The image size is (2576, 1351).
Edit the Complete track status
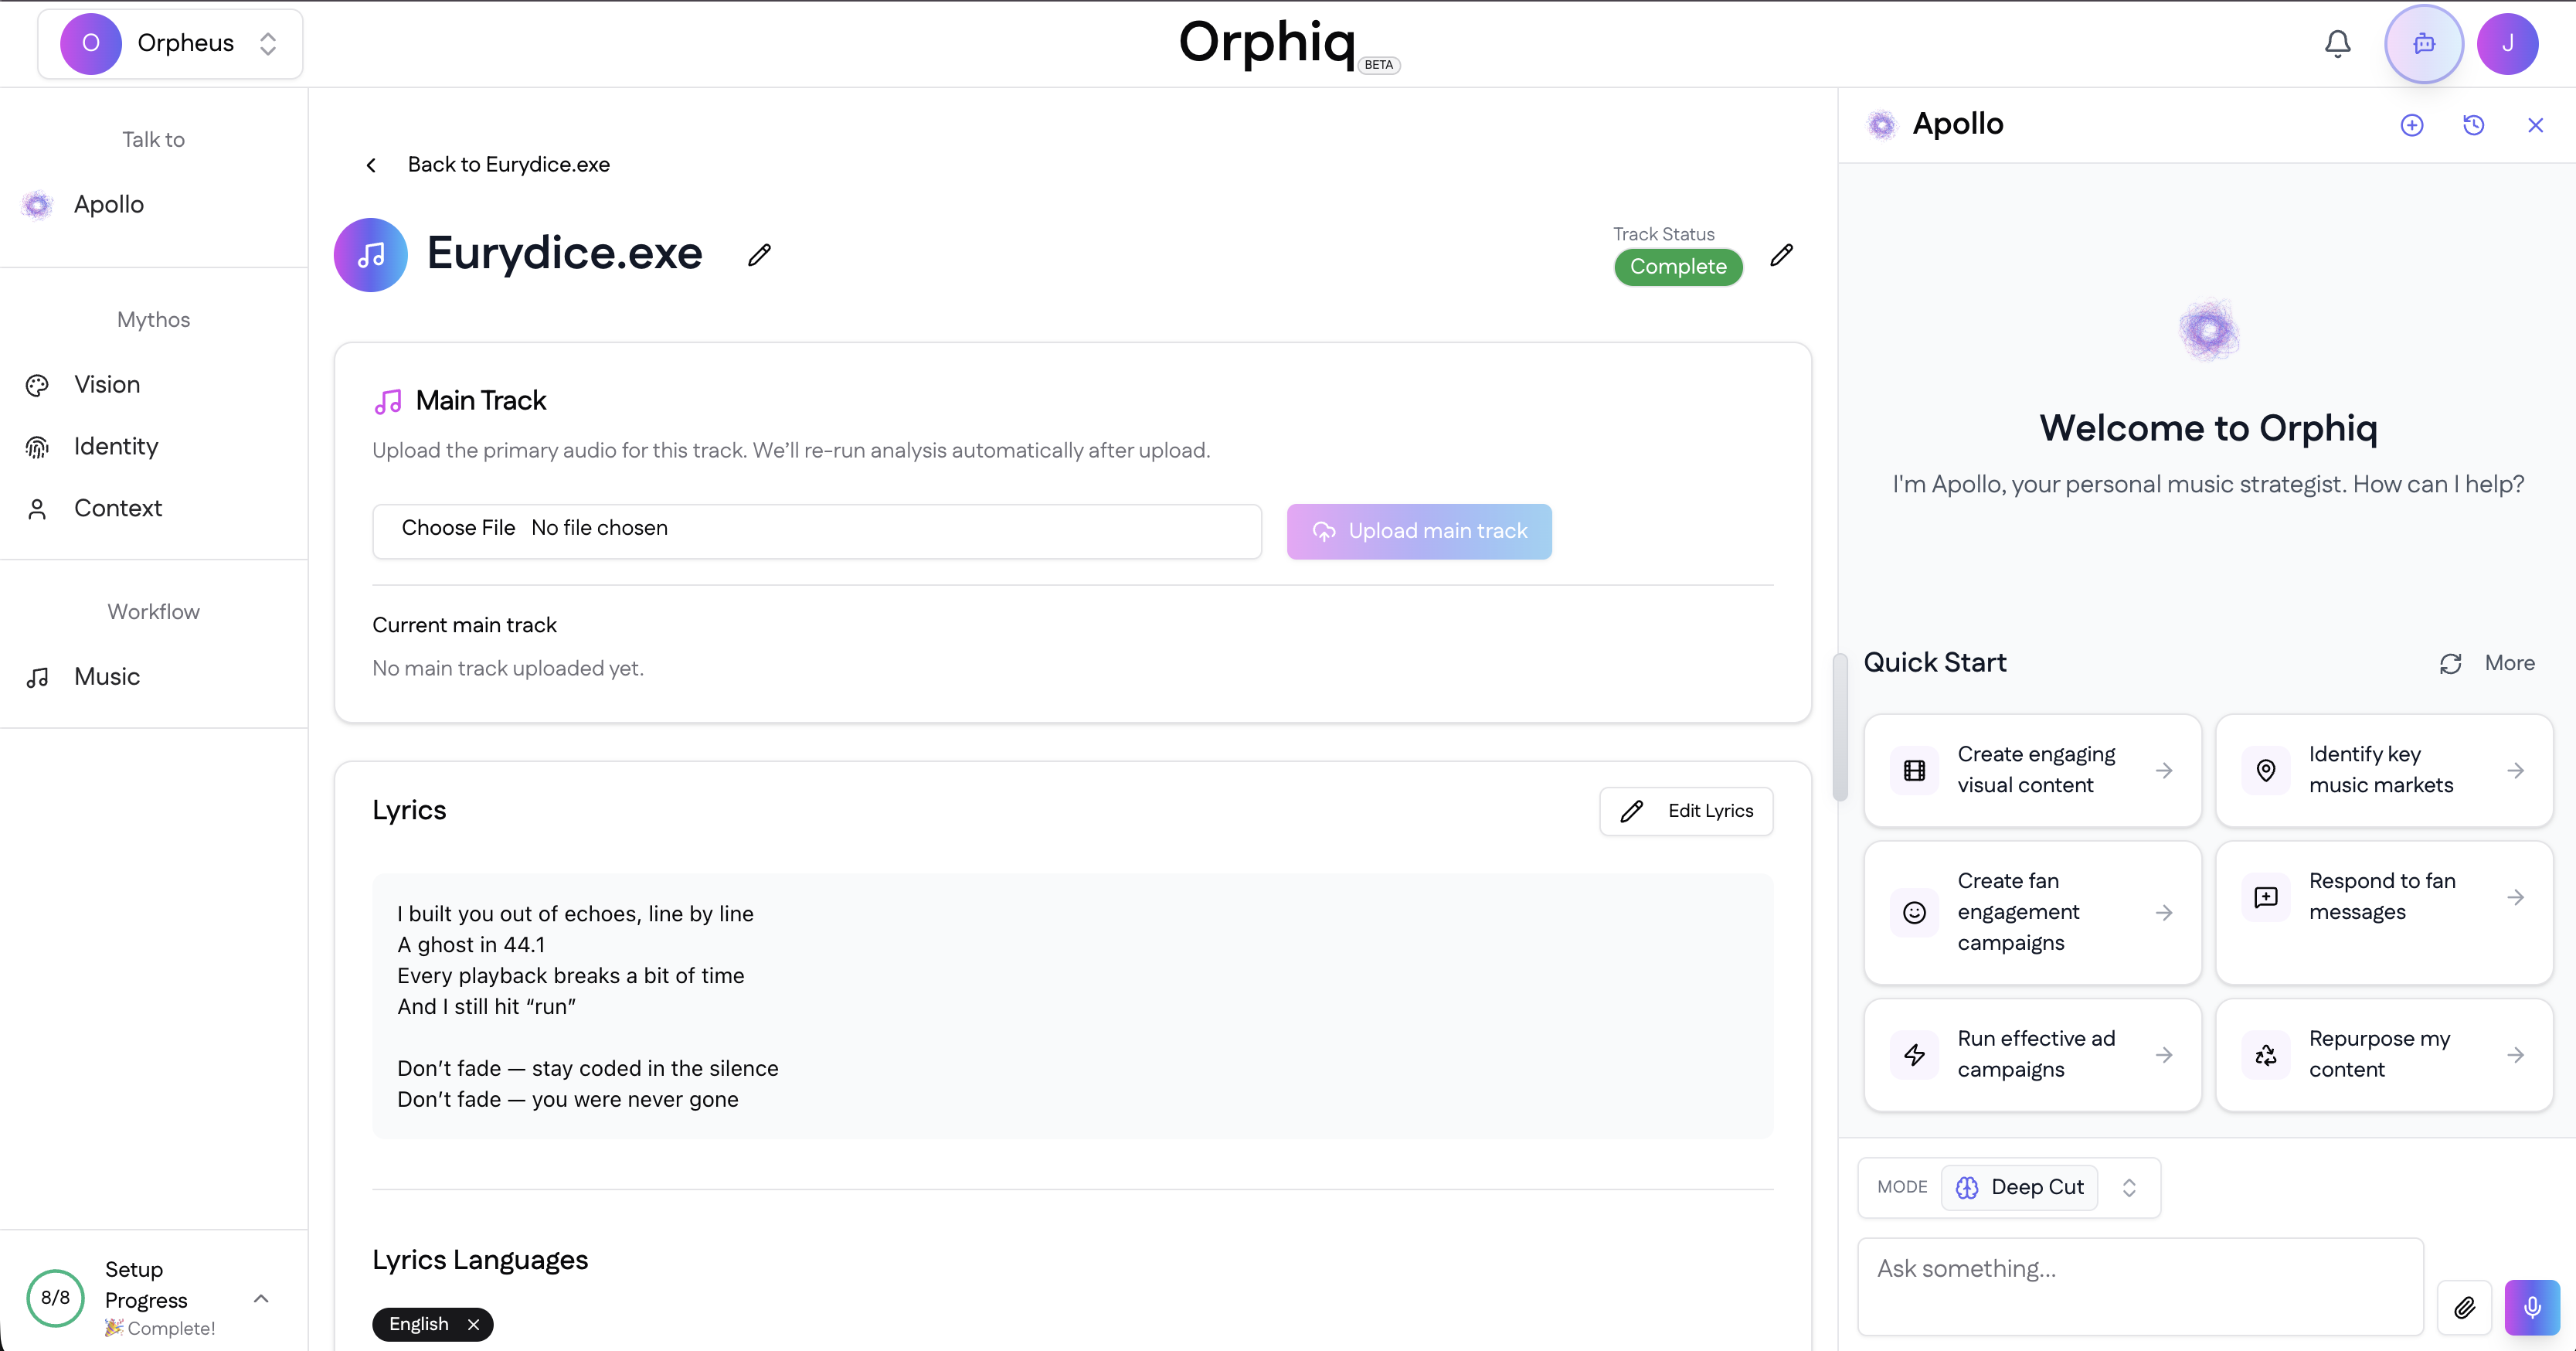click(x=1782, y=255)
